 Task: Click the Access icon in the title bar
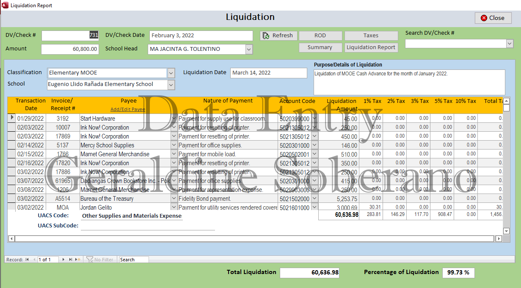pyautogui.click(x=5, y=5)
